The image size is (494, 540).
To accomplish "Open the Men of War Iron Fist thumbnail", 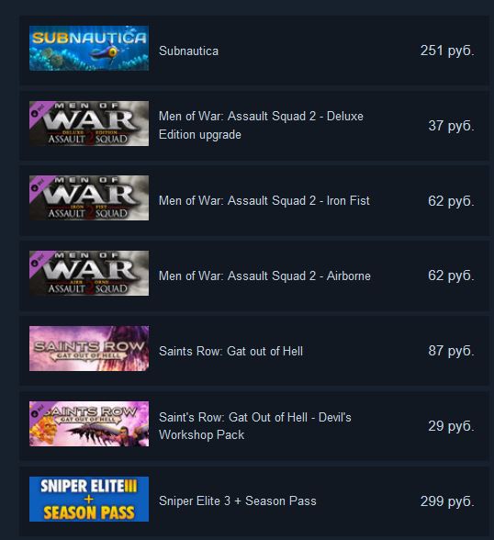I will [89, 198].
